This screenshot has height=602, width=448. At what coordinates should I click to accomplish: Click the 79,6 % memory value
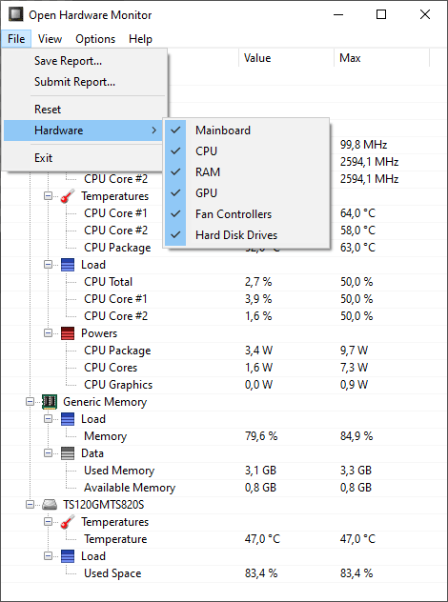(261, 436)
